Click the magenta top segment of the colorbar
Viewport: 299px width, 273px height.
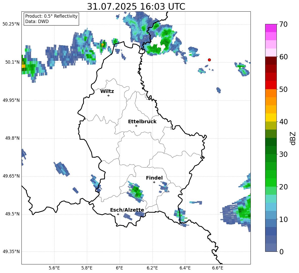tap(271, 28)
